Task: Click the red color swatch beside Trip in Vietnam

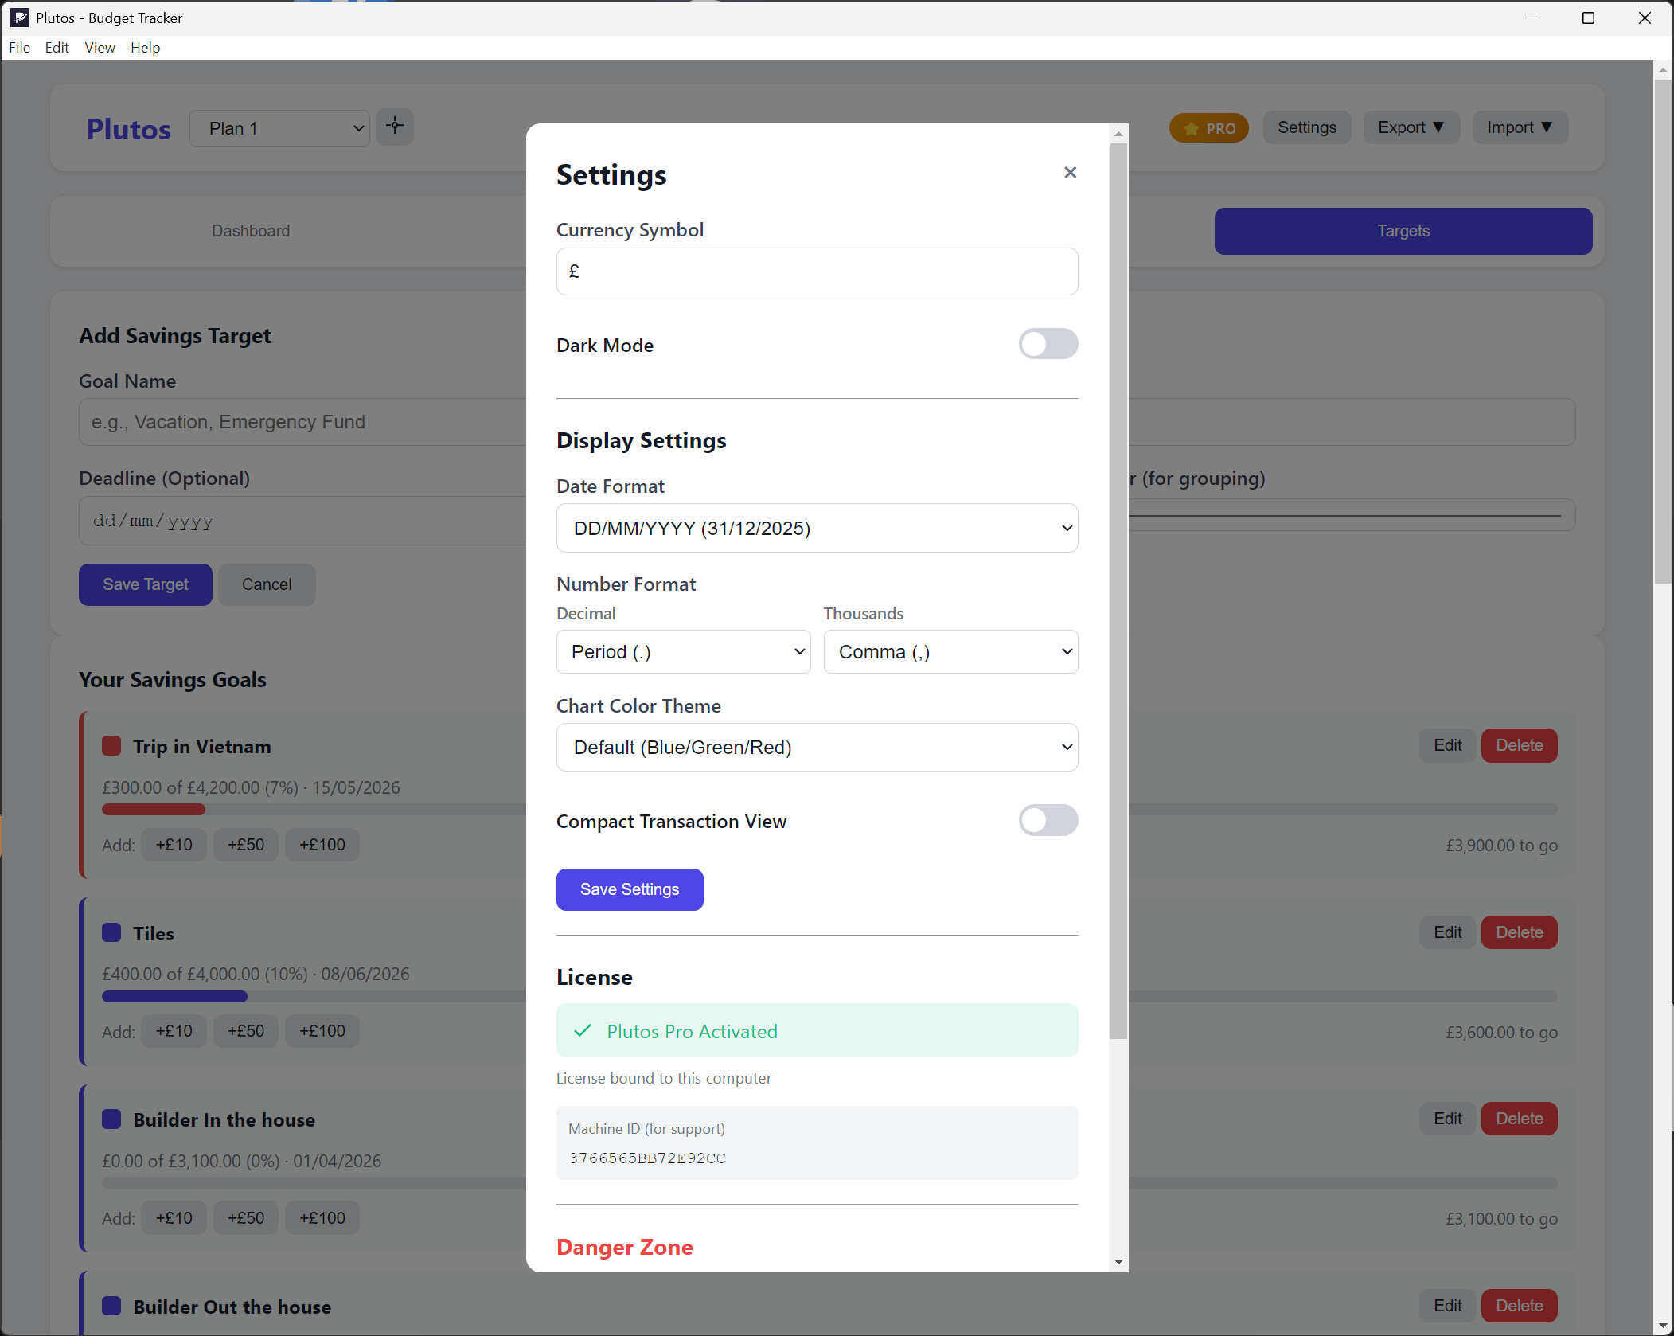Action: pyautogui.click(x=111, y=746)
